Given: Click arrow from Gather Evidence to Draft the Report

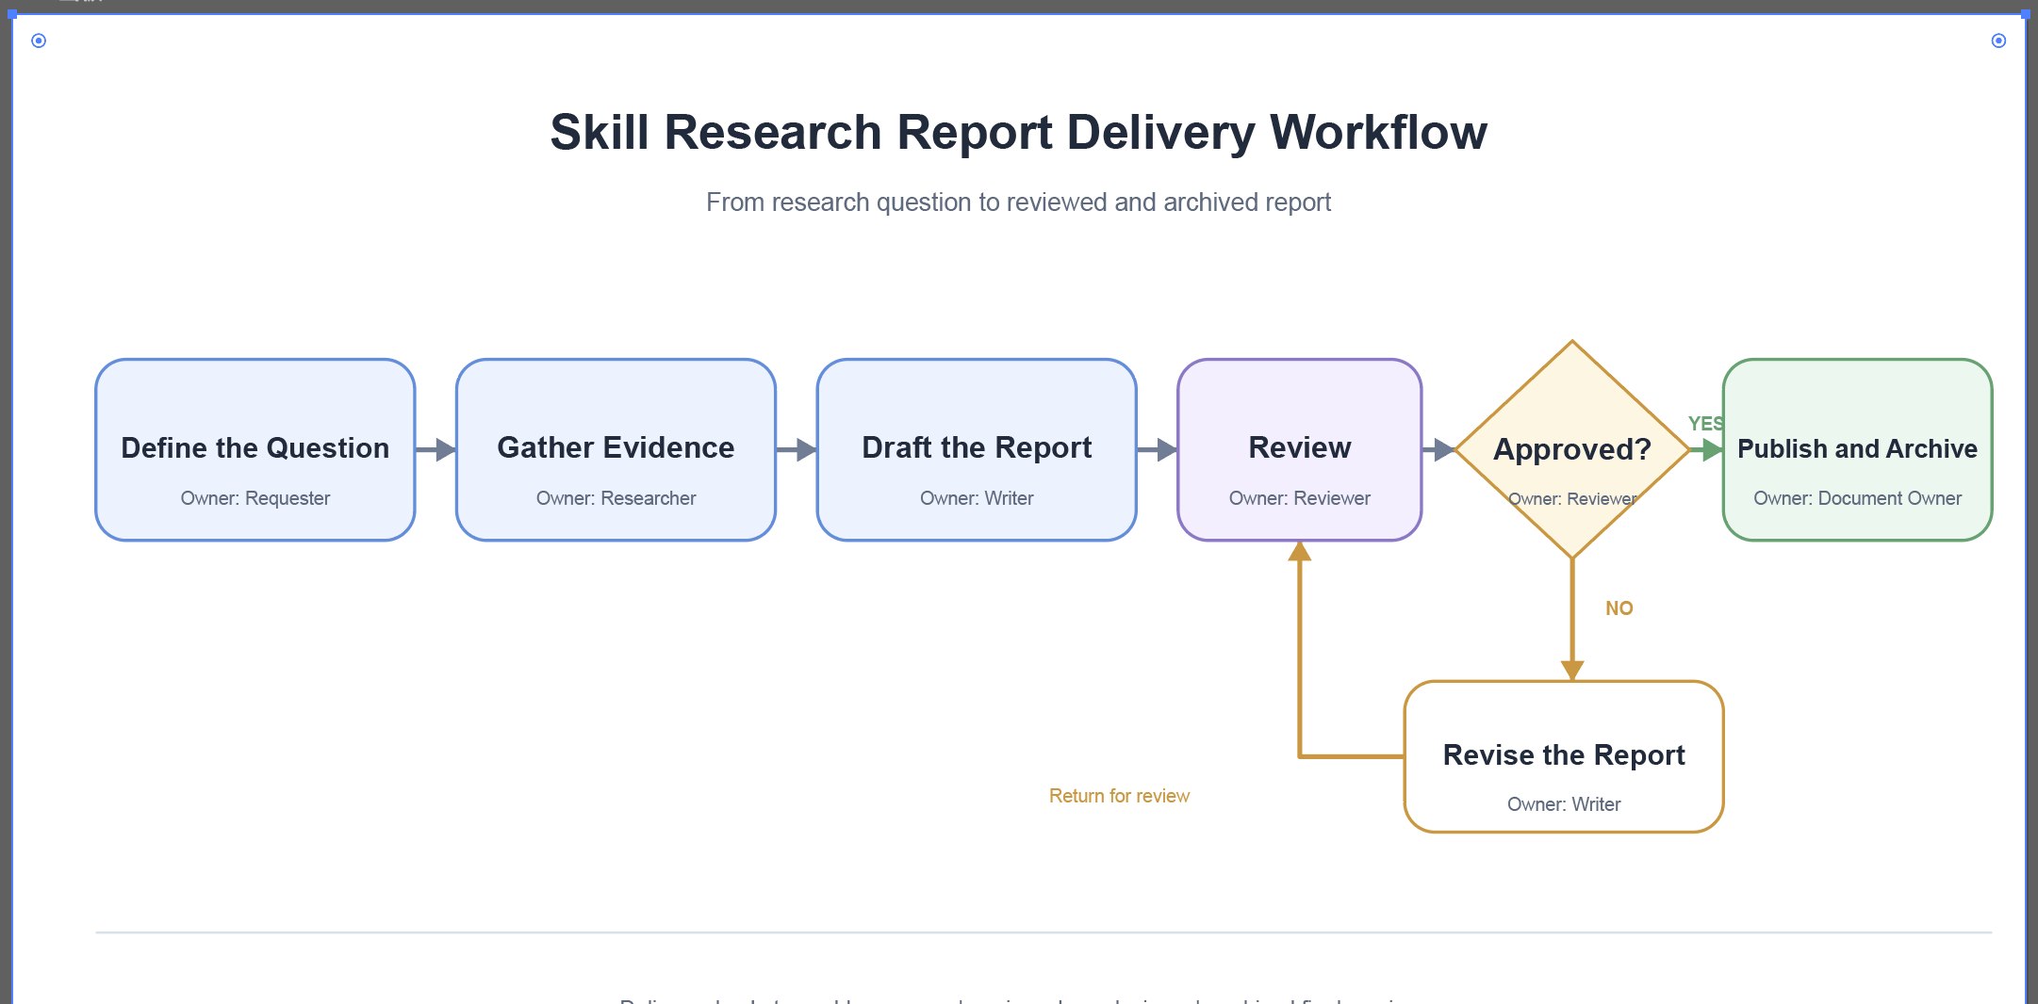Looking at the screenshot, I should tap(797, 450).
